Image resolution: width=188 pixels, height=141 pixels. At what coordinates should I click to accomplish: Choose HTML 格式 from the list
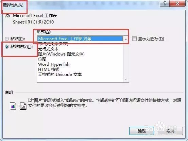49,69
